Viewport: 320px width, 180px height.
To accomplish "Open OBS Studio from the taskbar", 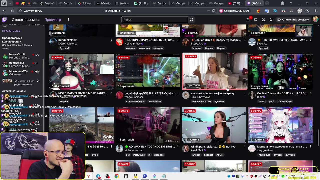I will [107, 176].
